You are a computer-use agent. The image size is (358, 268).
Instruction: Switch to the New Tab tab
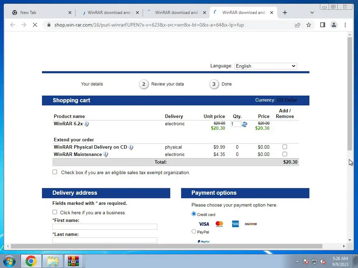click(41, 13)
